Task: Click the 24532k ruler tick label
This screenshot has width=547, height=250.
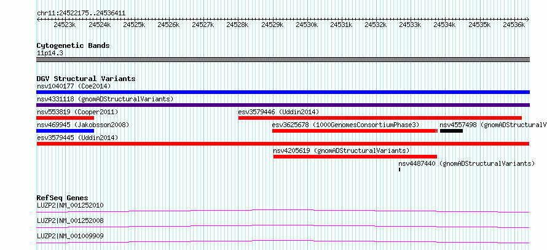Action: click(x=376, y=25)
